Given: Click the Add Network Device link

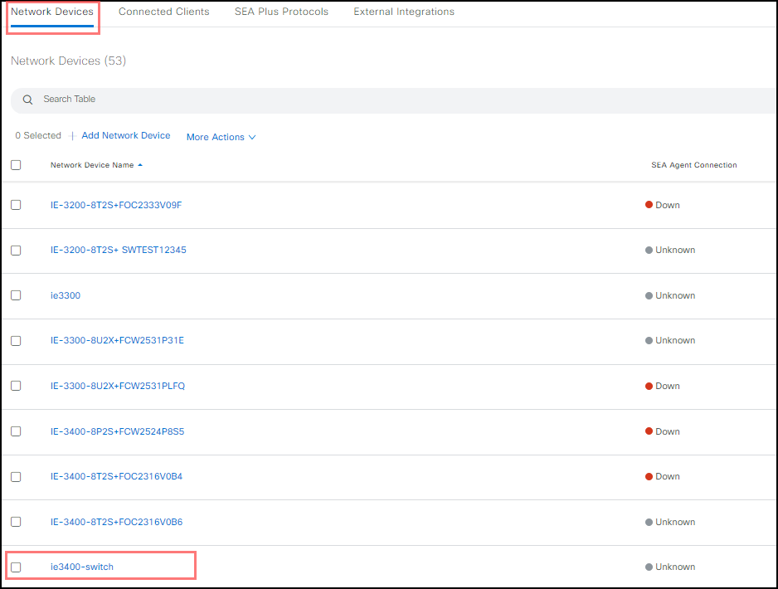Looking at the screenshot, I should click(125, 135).
